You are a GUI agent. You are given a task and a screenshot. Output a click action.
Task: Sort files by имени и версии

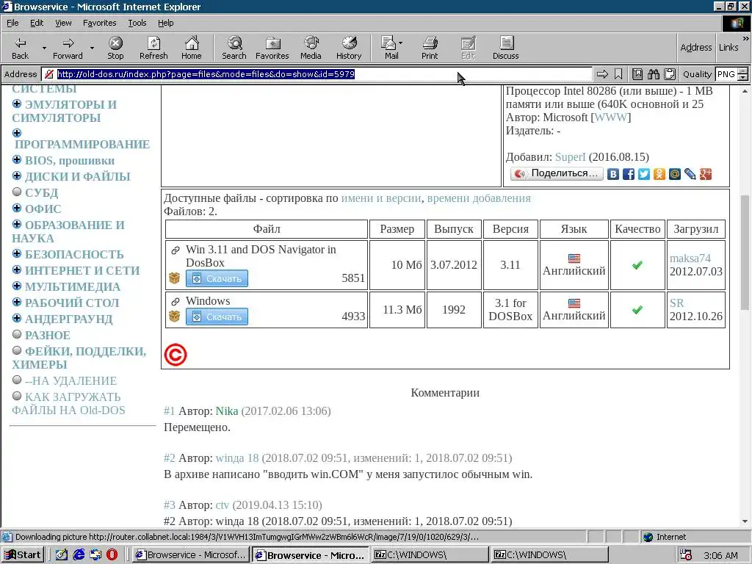point(381,198)
